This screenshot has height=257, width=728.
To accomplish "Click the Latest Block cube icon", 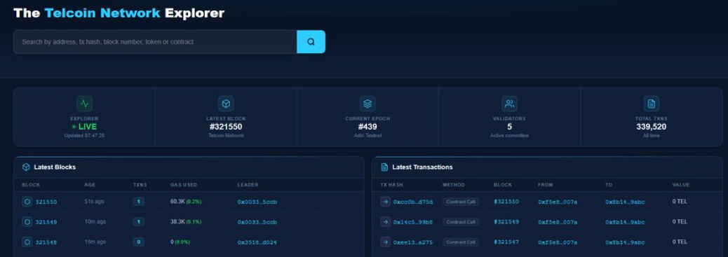I will (226, 104).
